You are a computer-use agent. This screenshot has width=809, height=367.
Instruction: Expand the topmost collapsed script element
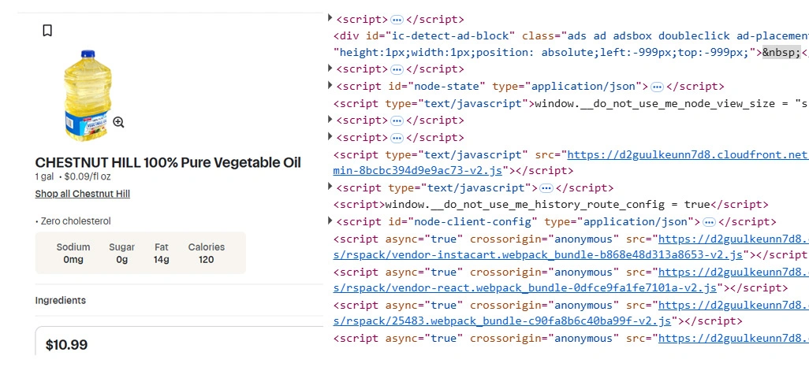[330, 20]
